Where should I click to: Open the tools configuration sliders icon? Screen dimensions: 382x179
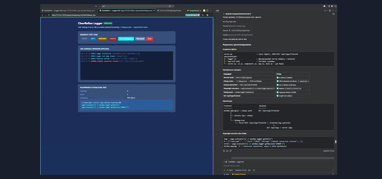pos(254,170)
